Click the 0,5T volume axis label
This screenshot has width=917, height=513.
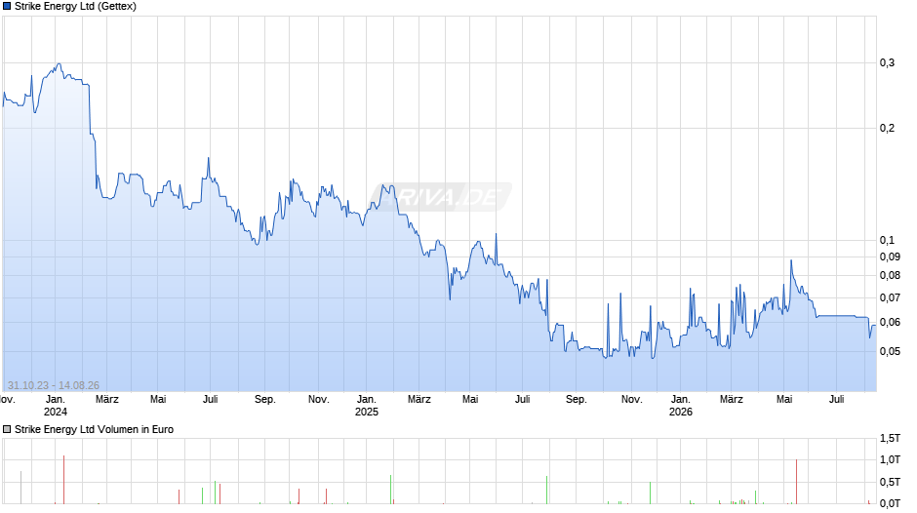click(x=890, y=482)
